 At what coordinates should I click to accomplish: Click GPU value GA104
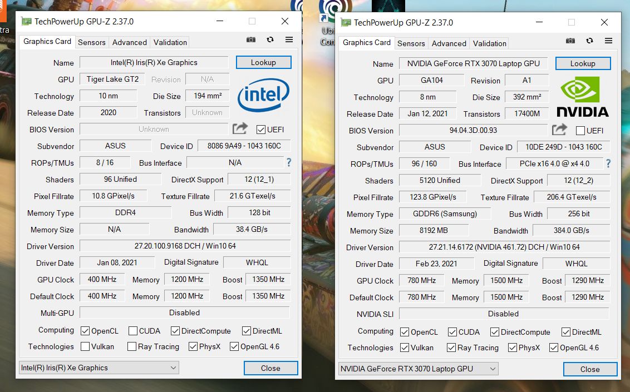click(432, 80)
